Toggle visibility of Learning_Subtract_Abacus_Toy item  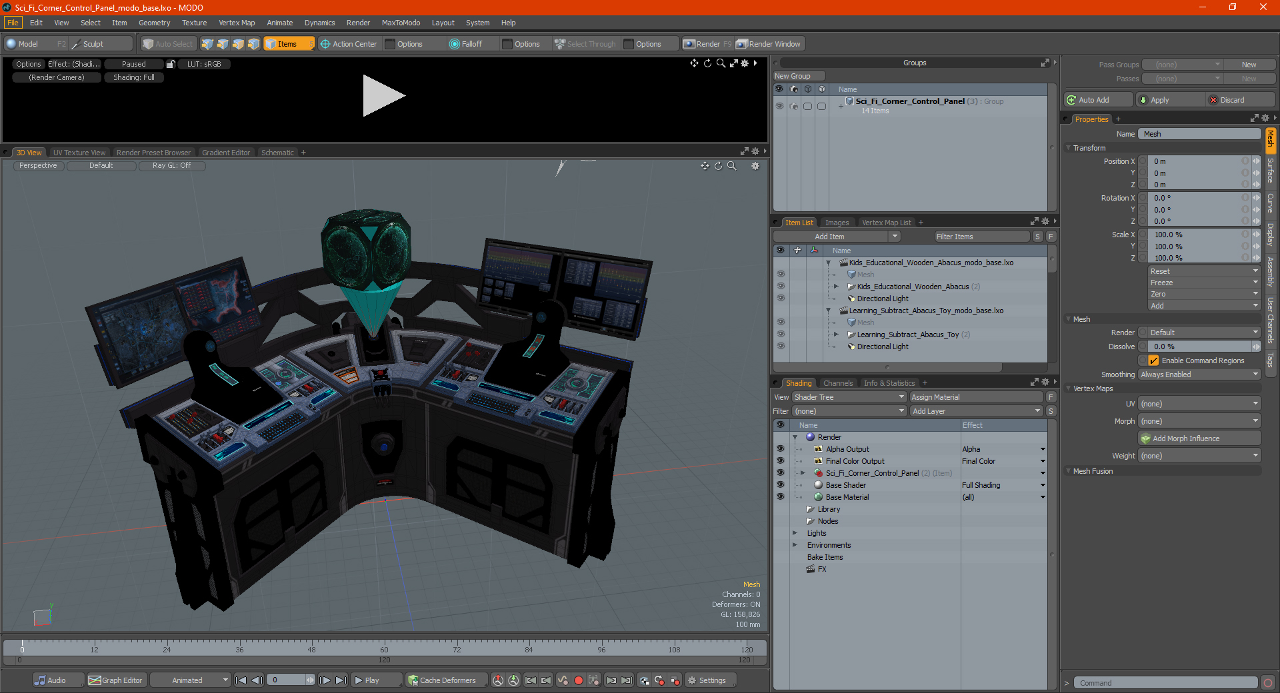(x=781, y=335)
